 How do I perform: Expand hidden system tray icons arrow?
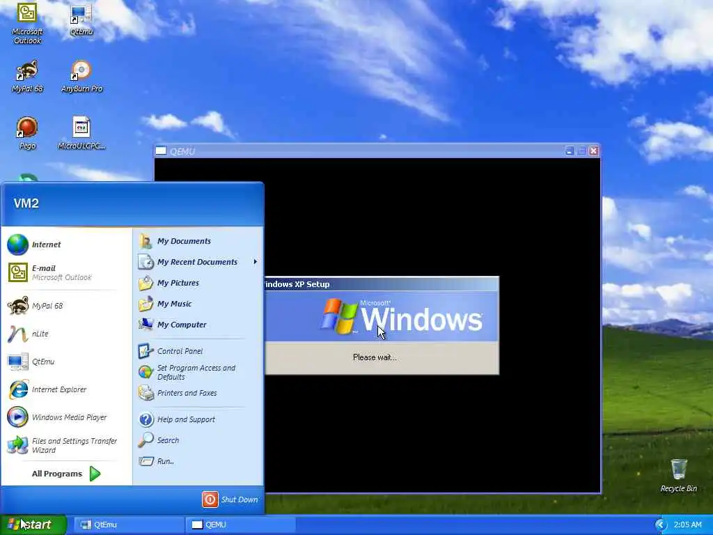point(660,525)
